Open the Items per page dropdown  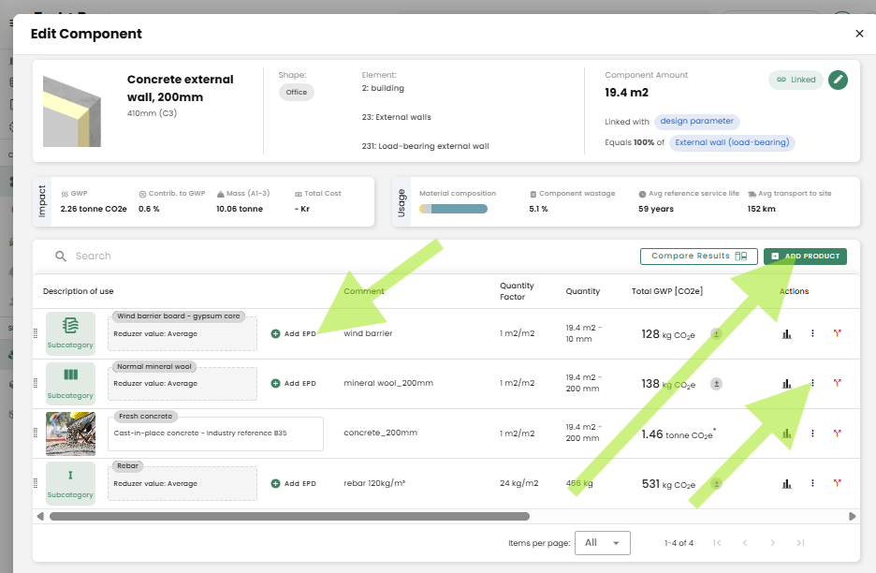coord(602,543)
